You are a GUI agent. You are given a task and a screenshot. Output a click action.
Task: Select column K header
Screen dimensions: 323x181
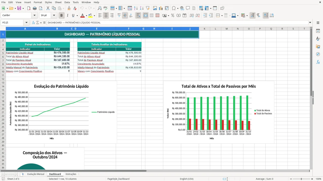204,29
